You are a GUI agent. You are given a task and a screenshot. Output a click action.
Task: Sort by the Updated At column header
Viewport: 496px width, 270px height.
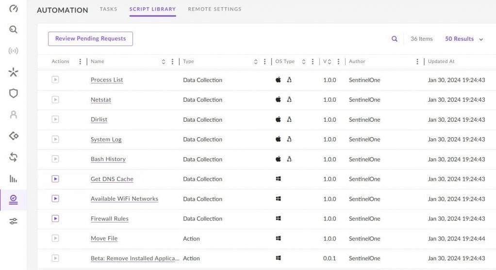[441, 62]
